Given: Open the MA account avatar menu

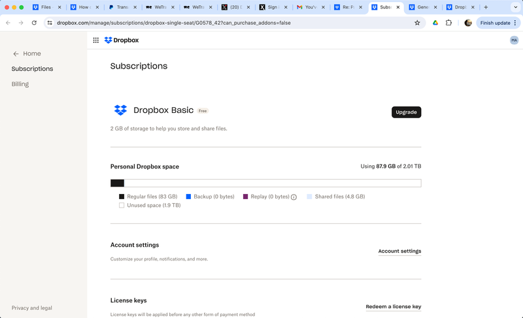Looking at the screenshot, I should click(x=514, y=40).
